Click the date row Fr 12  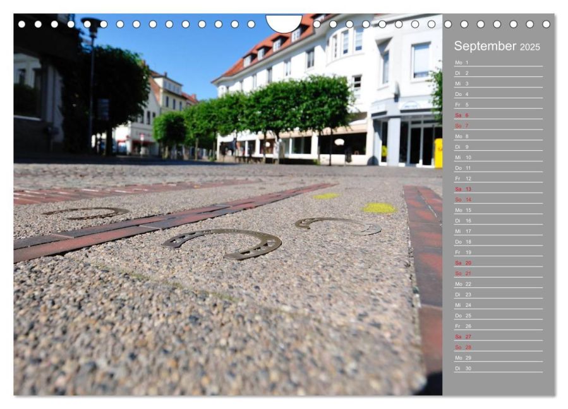pos(463,179)
